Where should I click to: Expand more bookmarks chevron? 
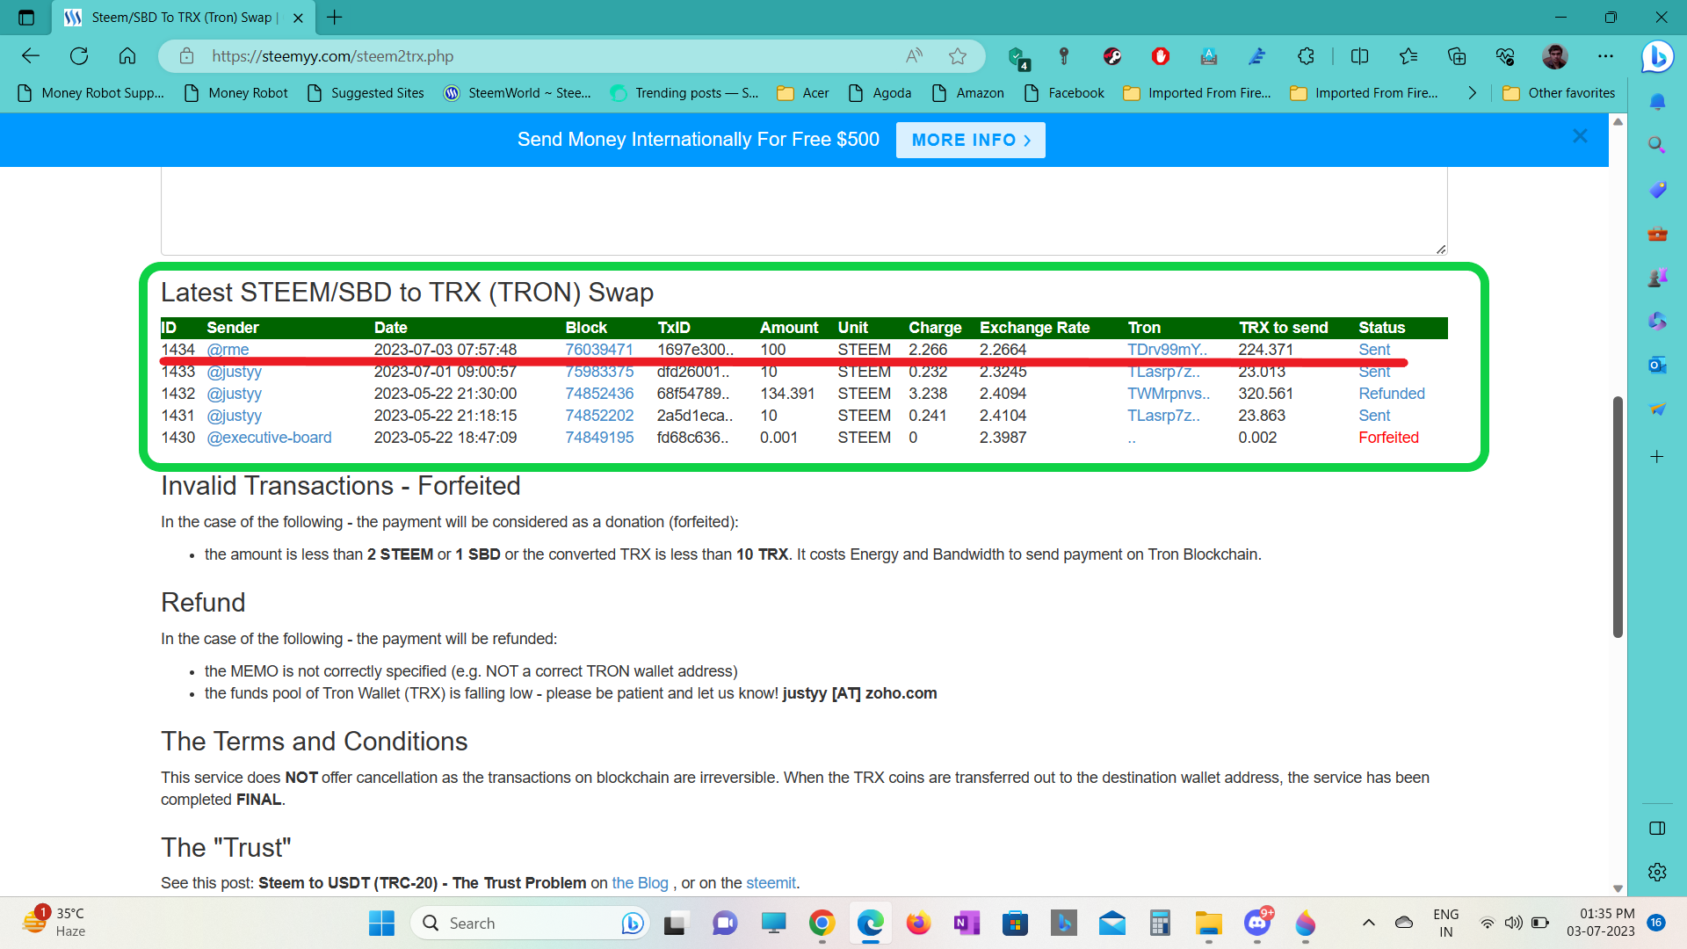(x=1473, y=93)
